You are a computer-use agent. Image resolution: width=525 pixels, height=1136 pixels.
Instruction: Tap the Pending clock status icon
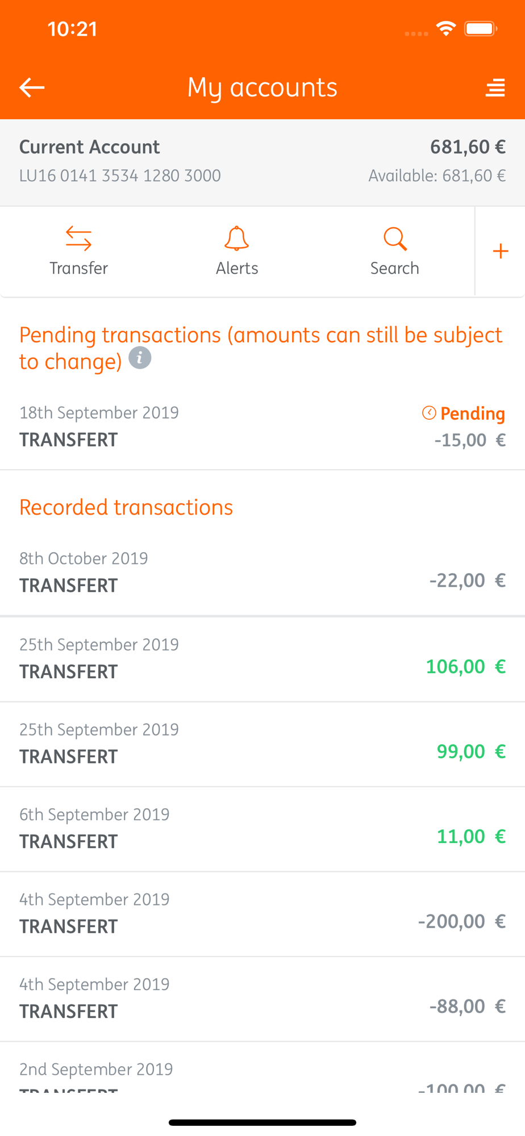(x=429, y=413)
